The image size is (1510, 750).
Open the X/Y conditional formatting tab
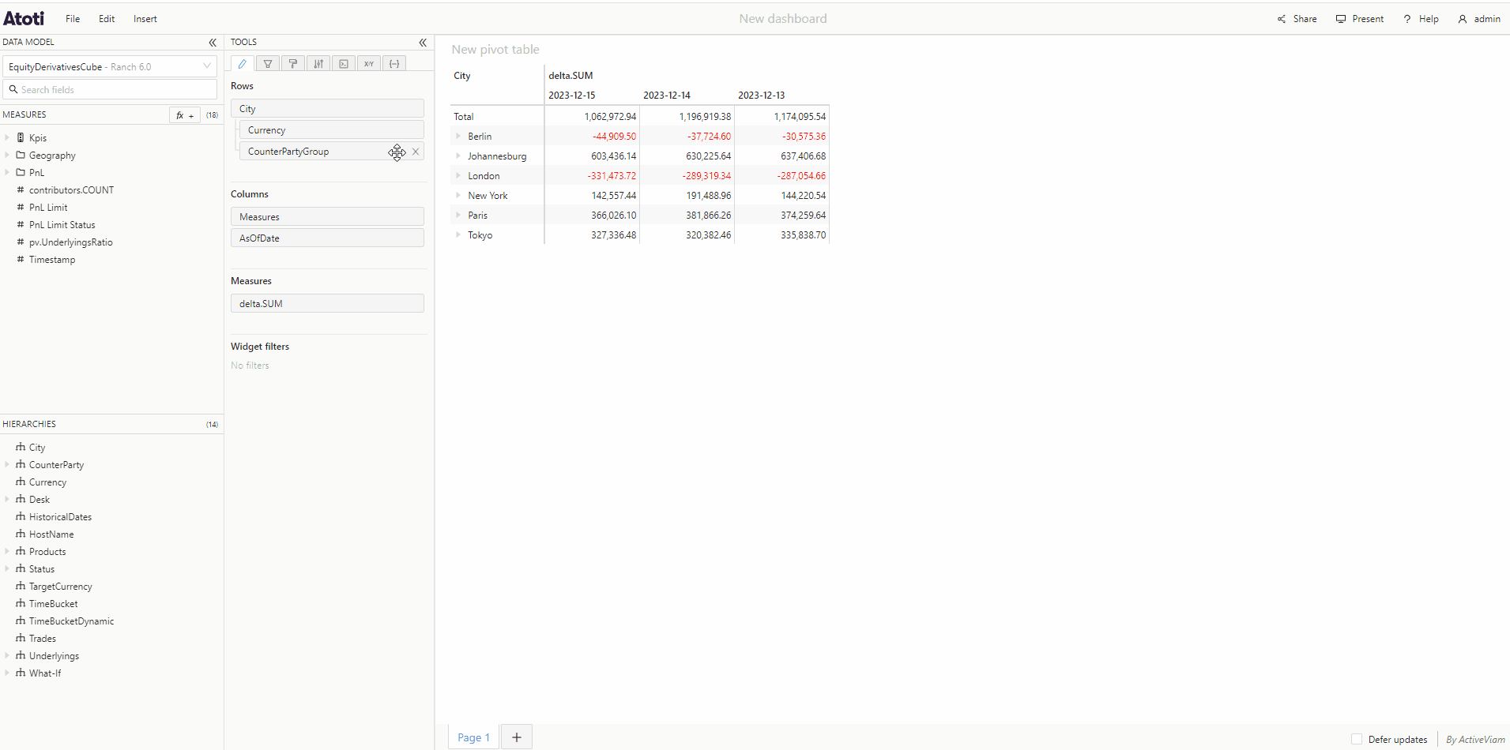pos(369,64)
